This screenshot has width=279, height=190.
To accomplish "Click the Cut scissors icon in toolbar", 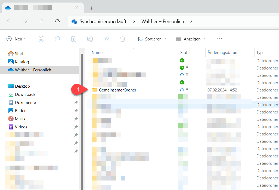I will [x=41, y=39].
